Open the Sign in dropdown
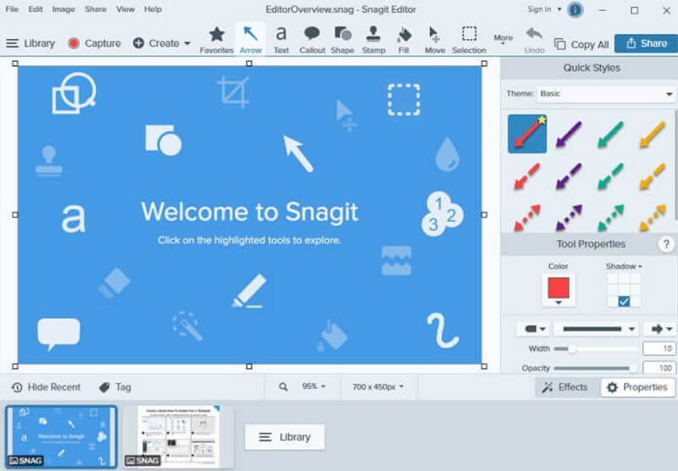Viewport: 678px width, 471px height. [x=544, y=9]
